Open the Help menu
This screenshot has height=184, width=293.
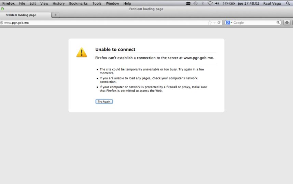(127, 3)
